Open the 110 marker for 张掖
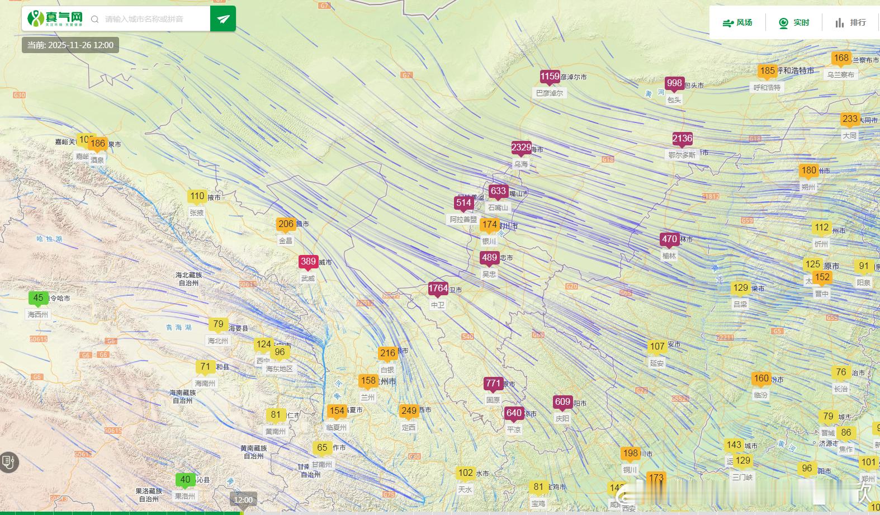 [197, 196]
